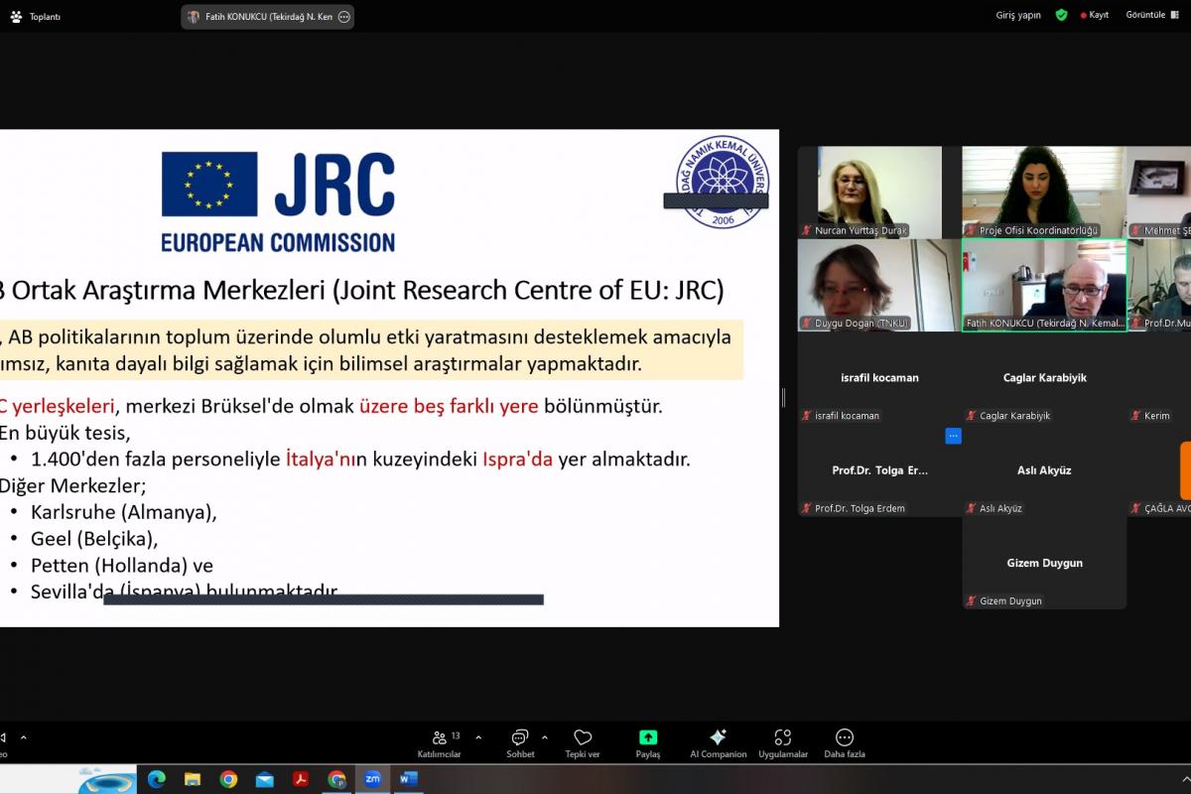Image resolution: width=1191 pixels, height=794 pixels.
Task: Click the JRC European Commission logo on slide
Action: (x=278, y=201)
